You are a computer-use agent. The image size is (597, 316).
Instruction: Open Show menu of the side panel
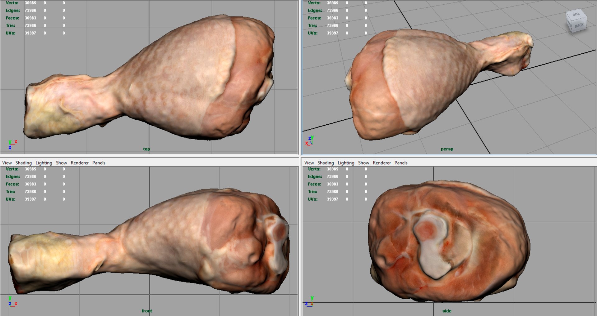[363, 163]
